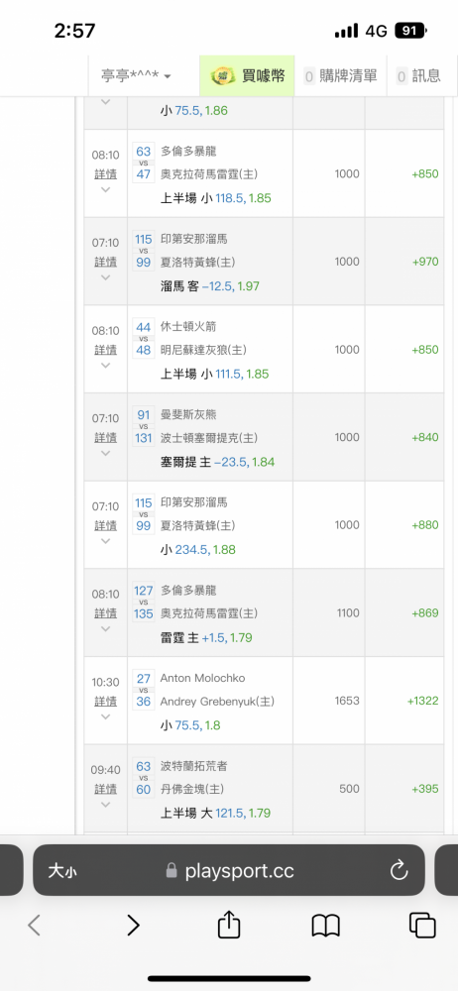Open 詳情 link for 休士頓火箭 game
Image resolution: width=458 pixels, height=991 pixels.
[106, 350]
